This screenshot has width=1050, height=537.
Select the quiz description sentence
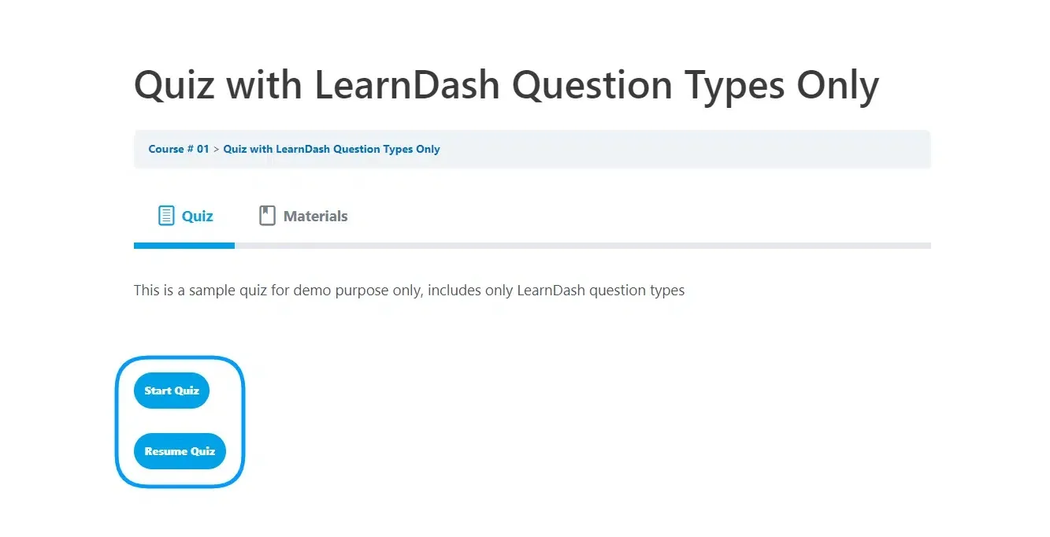pyautogui.click(x=409, y=290)
